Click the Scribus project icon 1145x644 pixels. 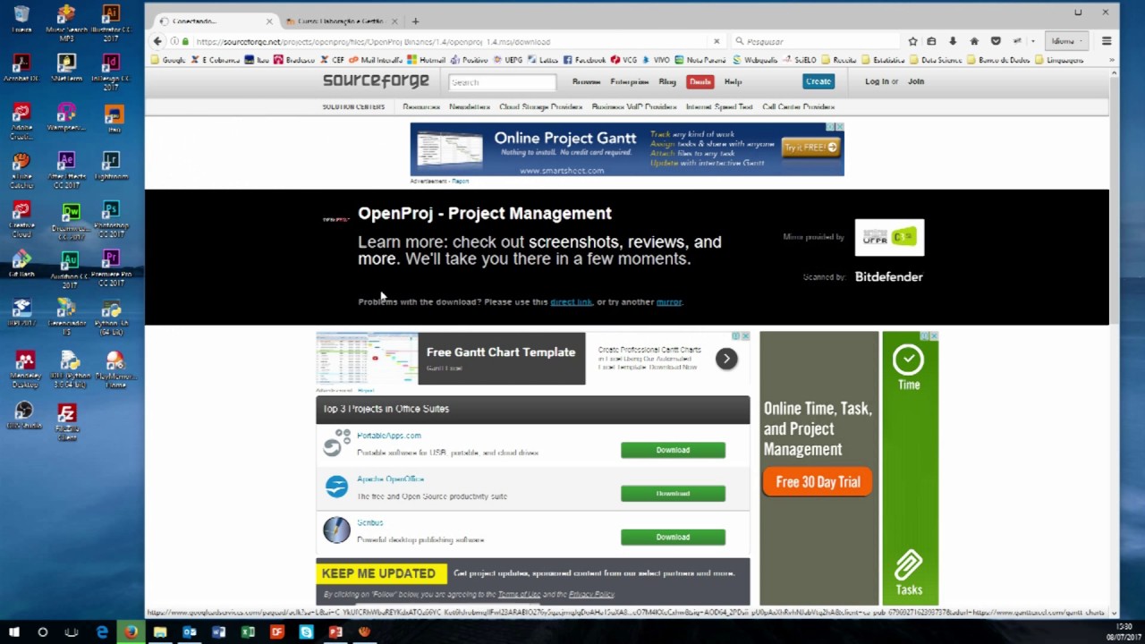coord(336,530)
